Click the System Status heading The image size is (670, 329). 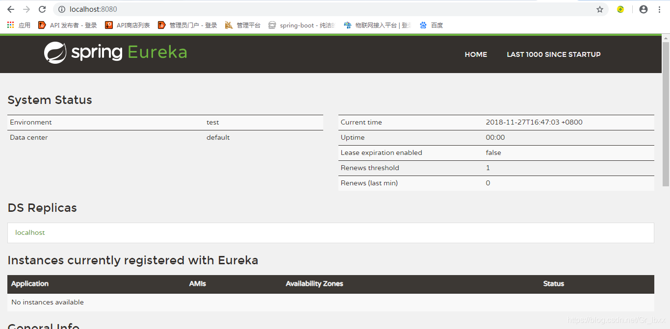(50, 100)
